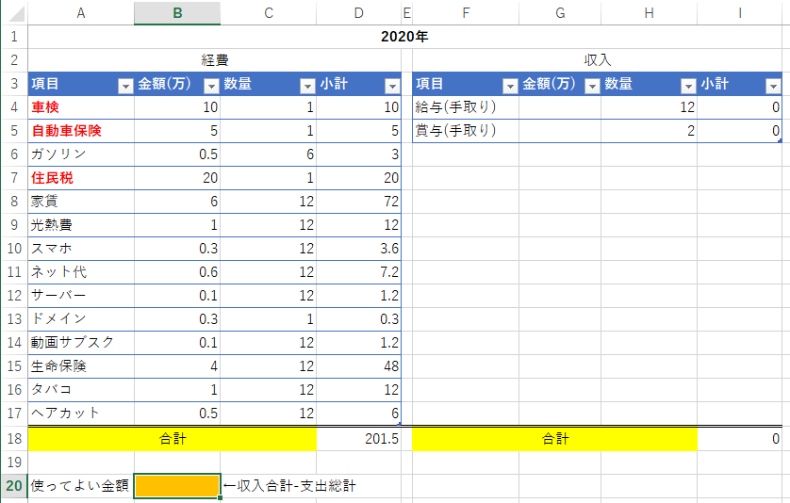Select the empty 給与(手取り) 金額 cell
Image resolution: width=790 pixels, height=503 pixels.
point(560,107)
